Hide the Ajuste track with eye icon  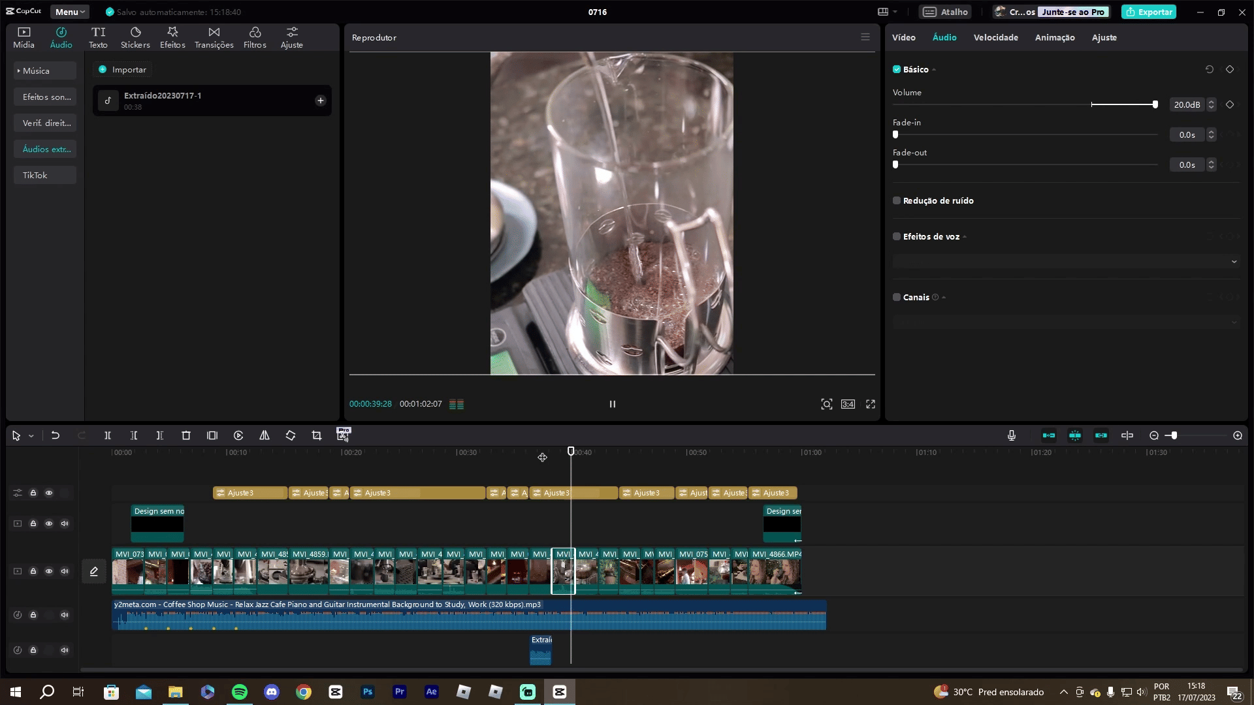point(49,493)
